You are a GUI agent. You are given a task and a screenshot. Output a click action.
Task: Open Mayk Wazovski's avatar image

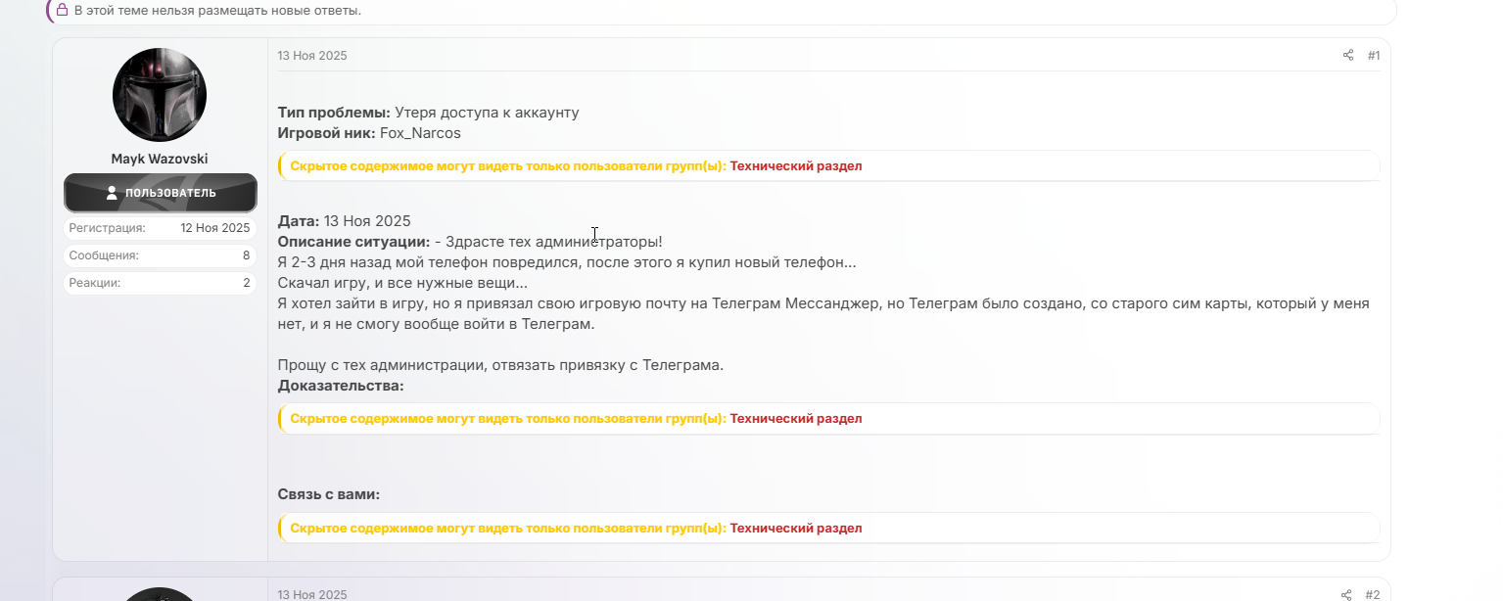point(160,95)
